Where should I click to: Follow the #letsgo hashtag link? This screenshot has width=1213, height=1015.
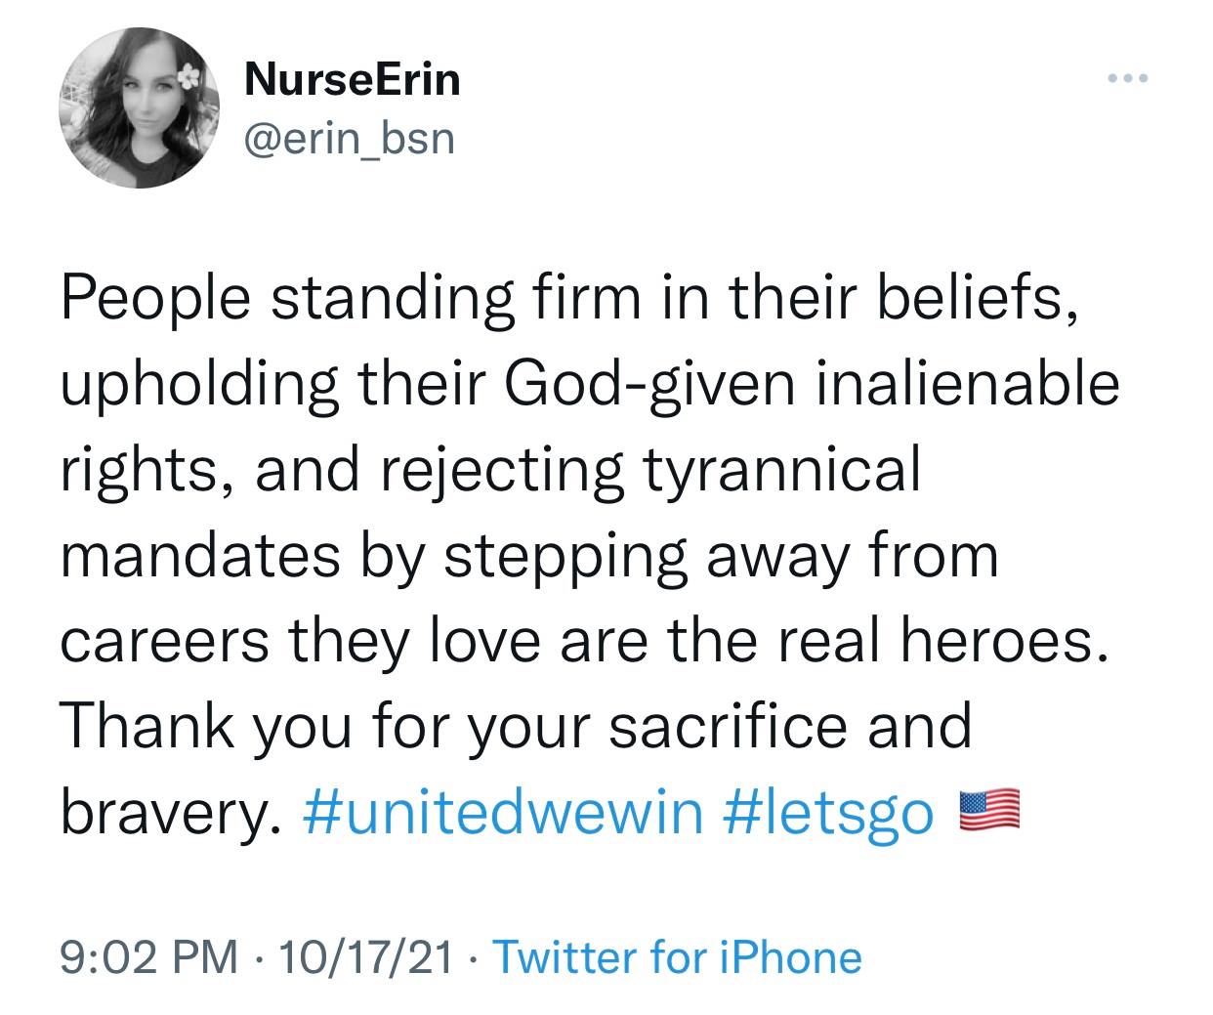point(830,812)
